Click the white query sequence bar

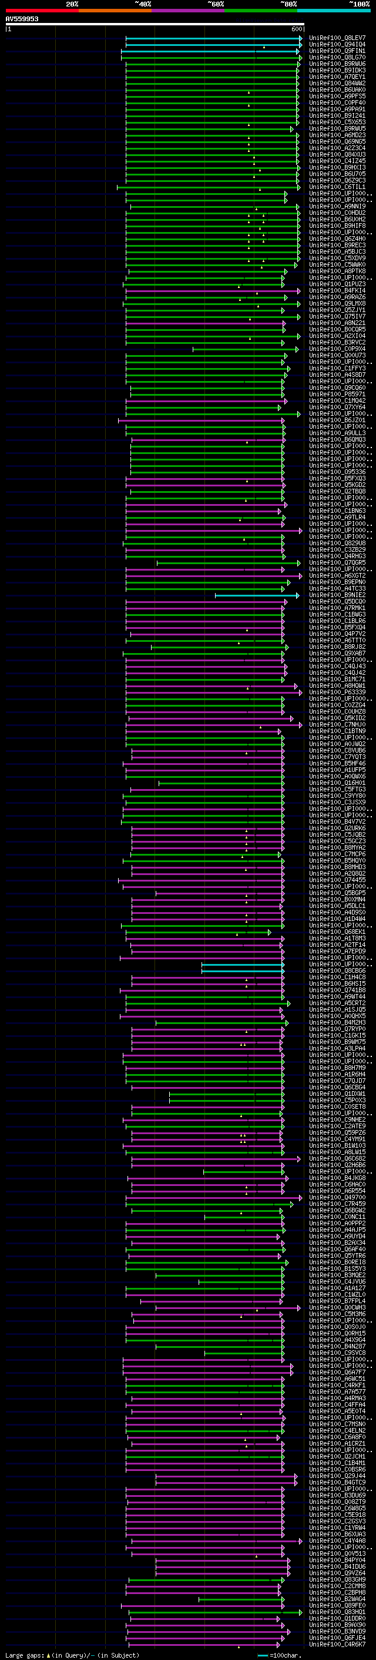tap(155, 25)
